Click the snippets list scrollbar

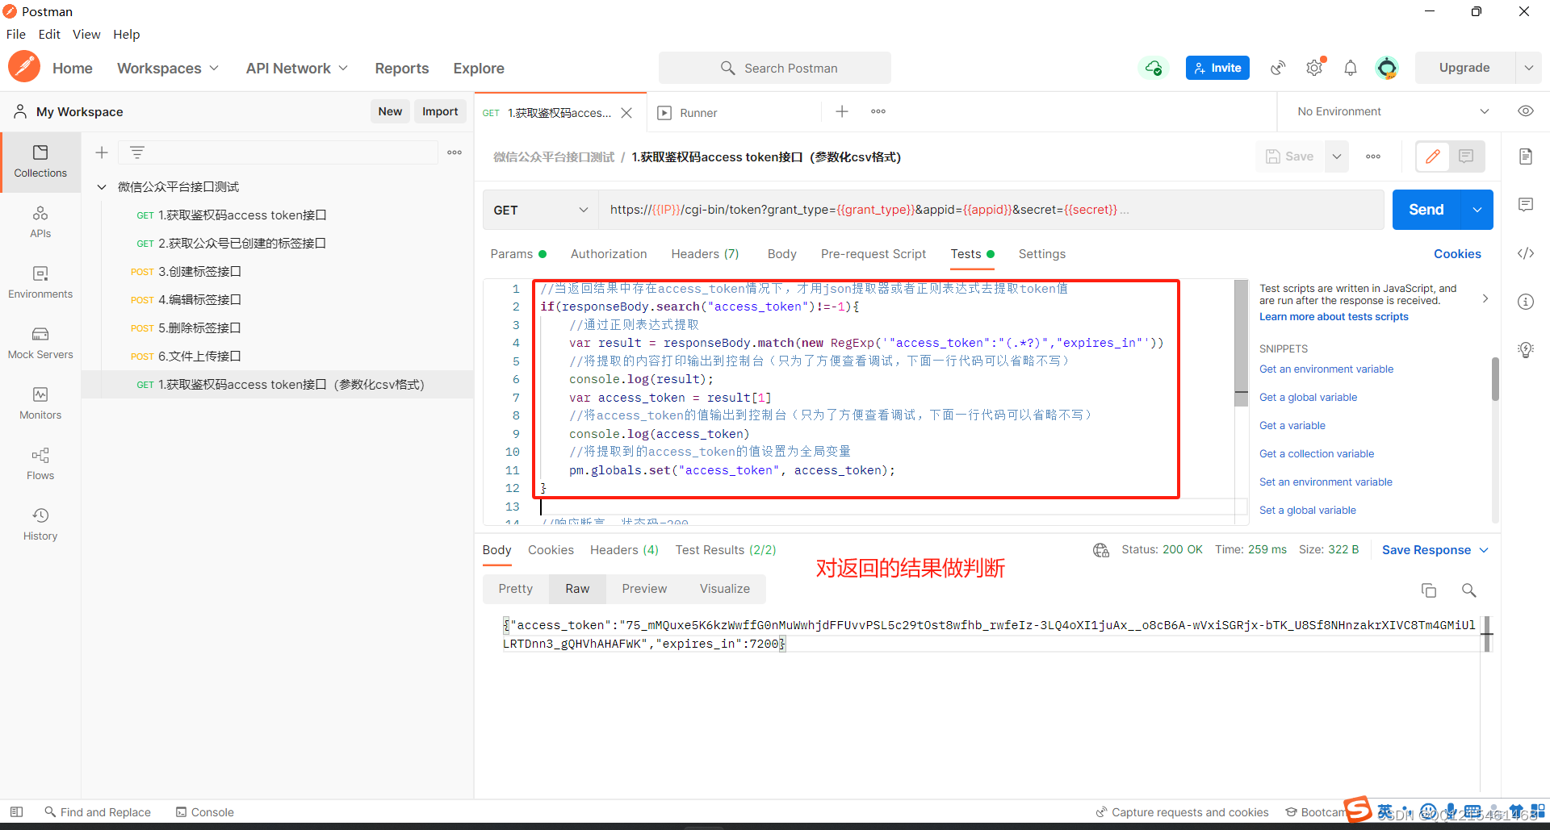pos(1495,379)
